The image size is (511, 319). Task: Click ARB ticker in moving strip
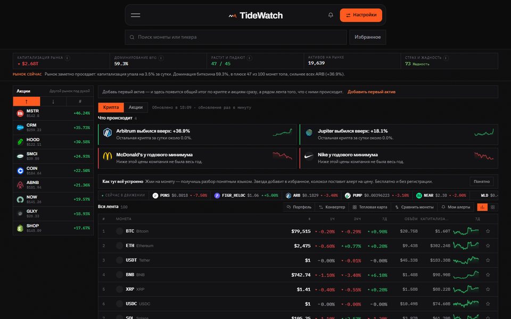pos(311,196)
